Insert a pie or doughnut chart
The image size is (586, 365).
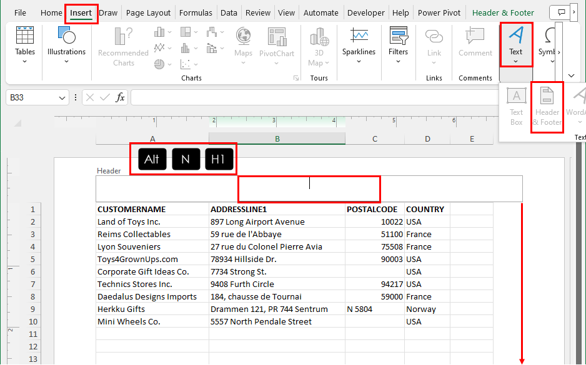tap(162, 64)
